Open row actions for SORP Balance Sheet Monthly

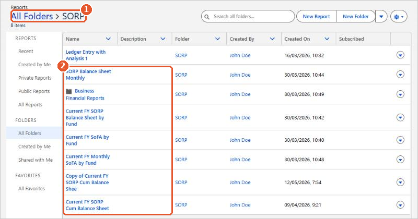[x=400, y=75]
